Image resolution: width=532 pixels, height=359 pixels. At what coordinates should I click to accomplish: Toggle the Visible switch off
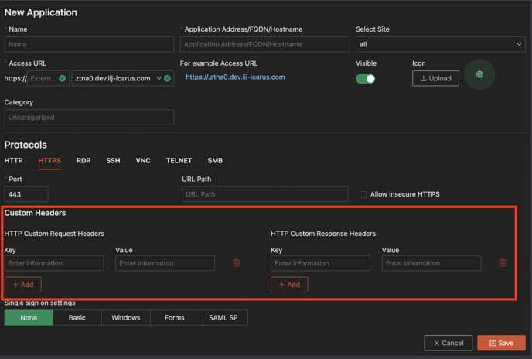366,78
